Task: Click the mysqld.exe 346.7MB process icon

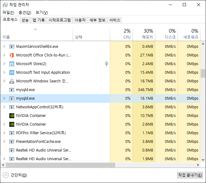Action: pos(12,90)
